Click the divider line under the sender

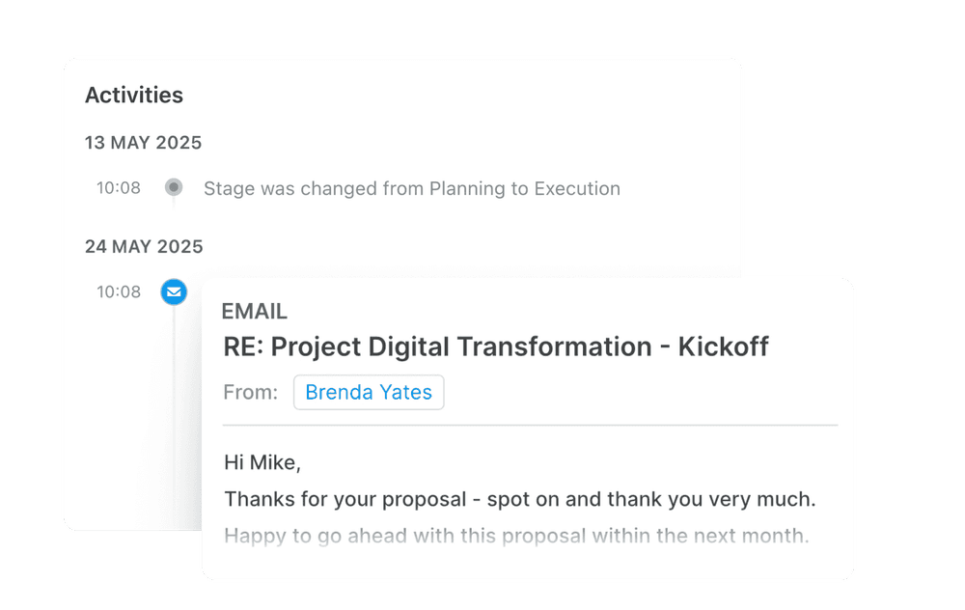pos(529,425)
